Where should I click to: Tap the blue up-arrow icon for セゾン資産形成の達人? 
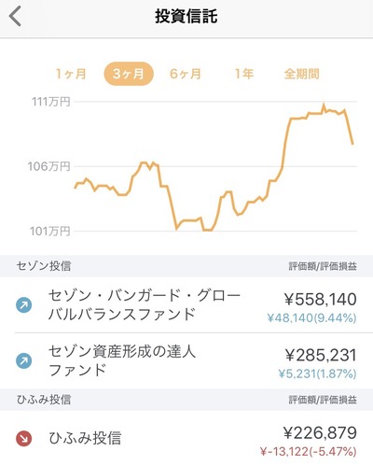point(24,361)
